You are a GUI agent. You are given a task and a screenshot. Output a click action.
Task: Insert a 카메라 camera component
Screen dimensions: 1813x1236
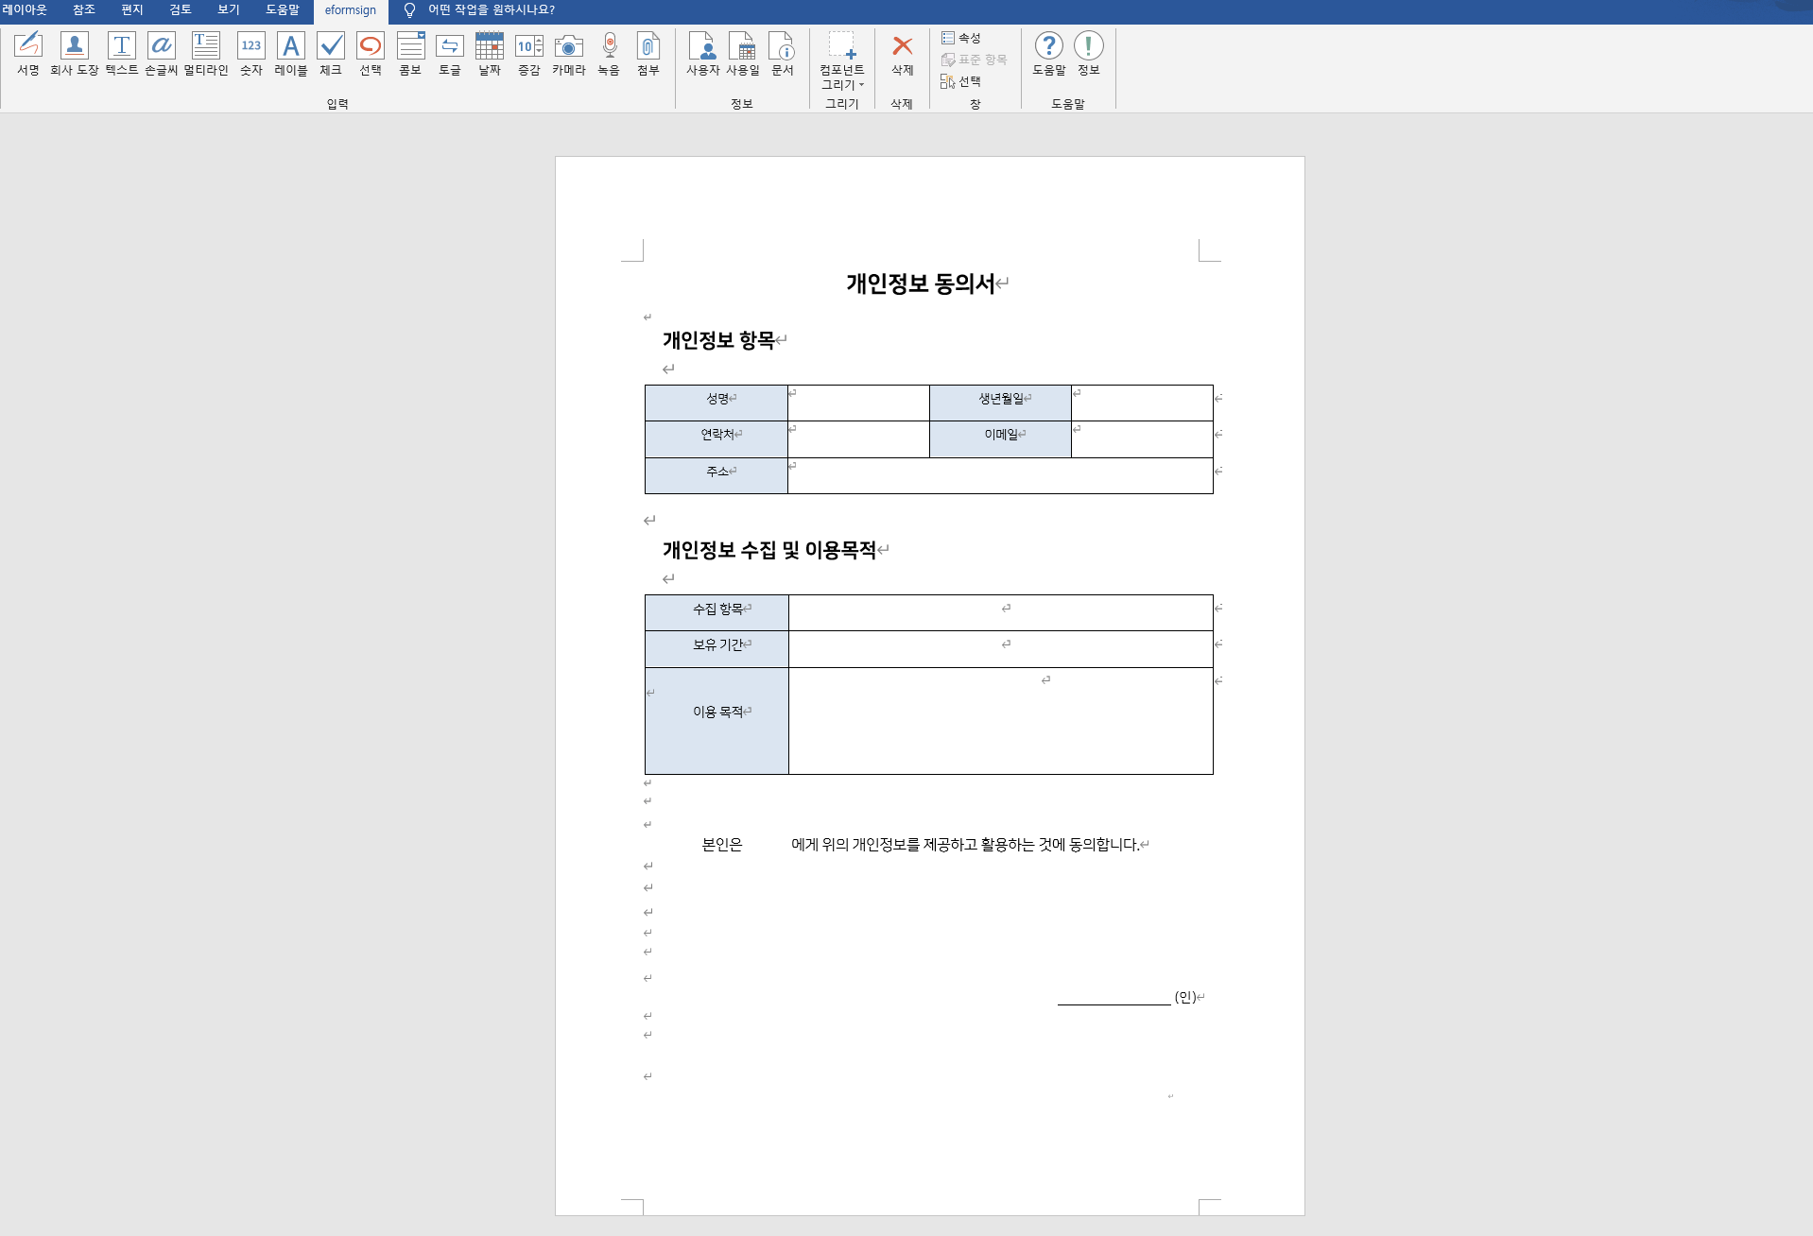568,54
